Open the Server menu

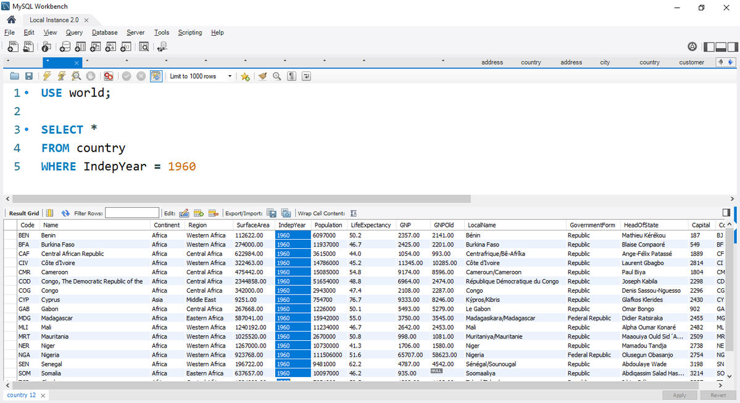point(135,33)
